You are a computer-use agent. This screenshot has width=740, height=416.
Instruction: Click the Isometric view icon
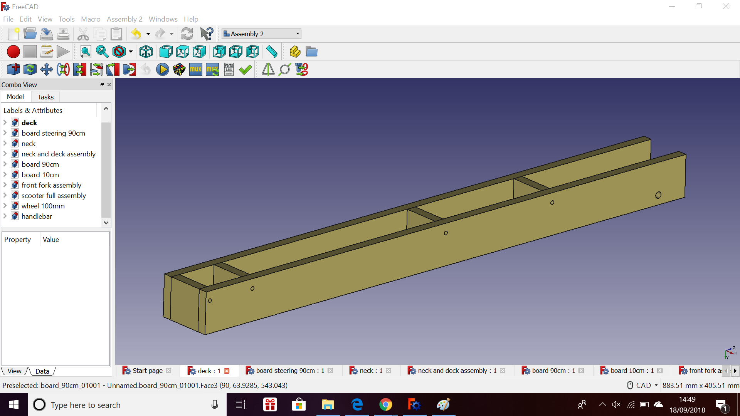point(147,52)
